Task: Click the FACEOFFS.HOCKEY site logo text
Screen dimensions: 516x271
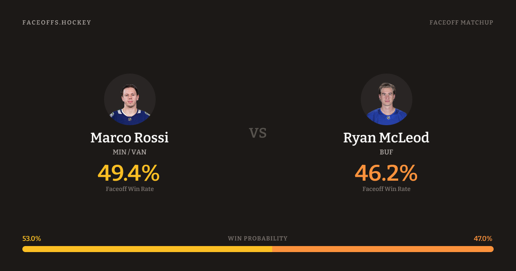Action: (57, 22)
